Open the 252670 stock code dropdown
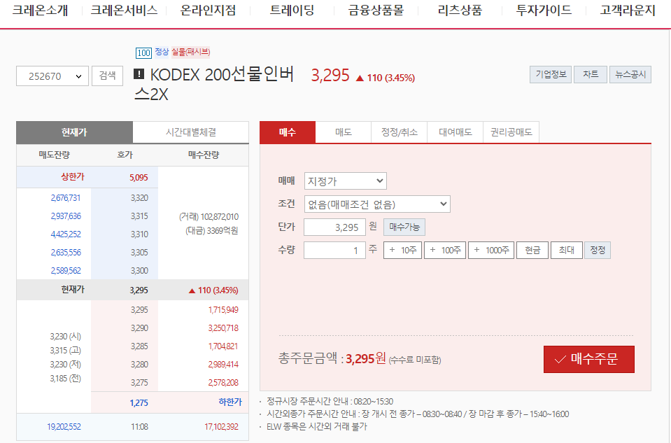Viewport: 671px width, 443px height. click(x=52, y=76)
